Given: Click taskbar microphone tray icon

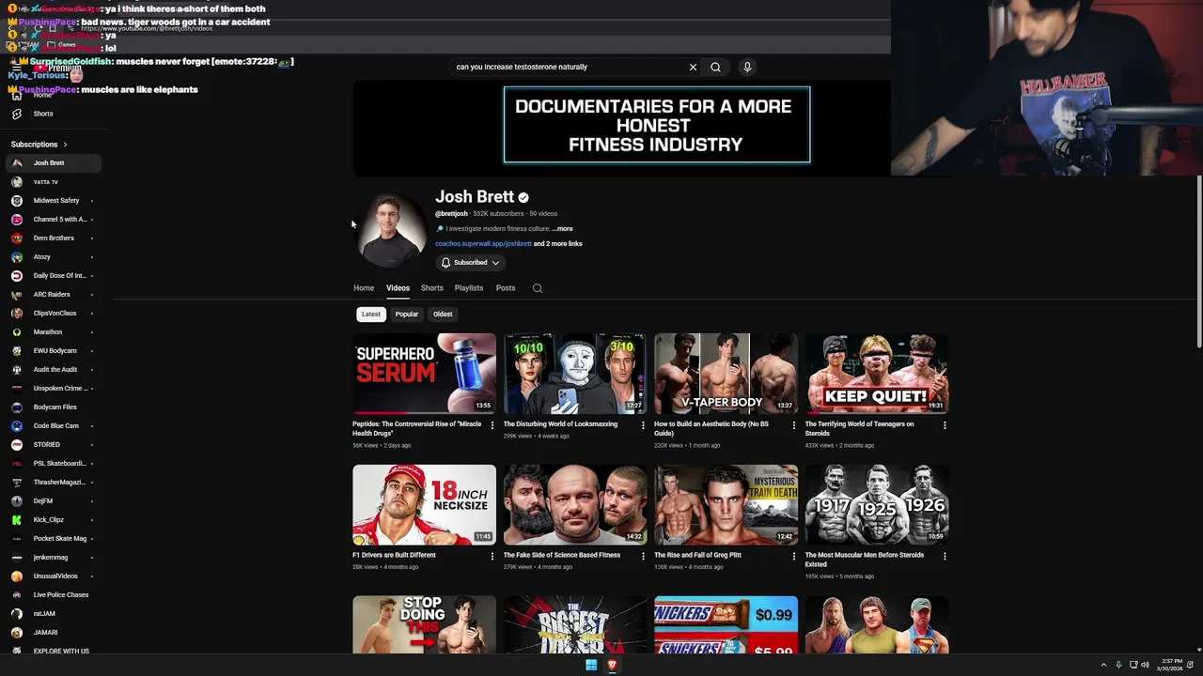Looking at the screenshot, I should [x=1117, y=665].
